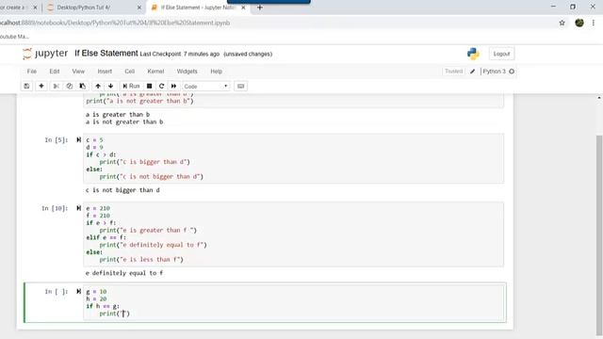Copy selected cells icon
Screen dimensions: 603x339
(x=69, y=86)
